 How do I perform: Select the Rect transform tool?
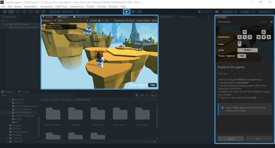(31, 12)
